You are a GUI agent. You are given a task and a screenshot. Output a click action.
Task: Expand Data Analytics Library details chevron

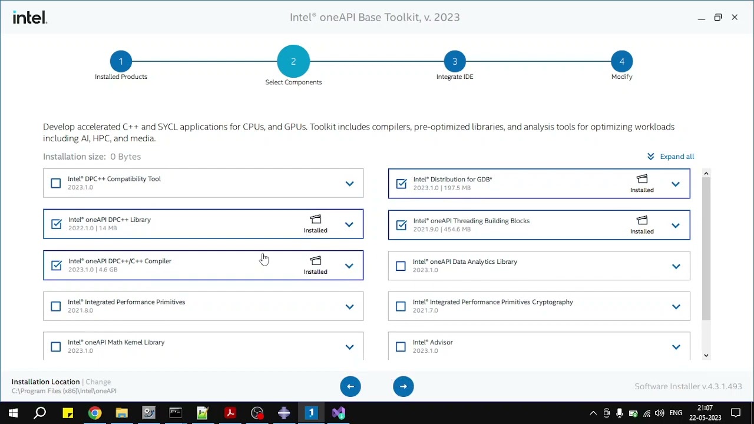coord(676,266)
